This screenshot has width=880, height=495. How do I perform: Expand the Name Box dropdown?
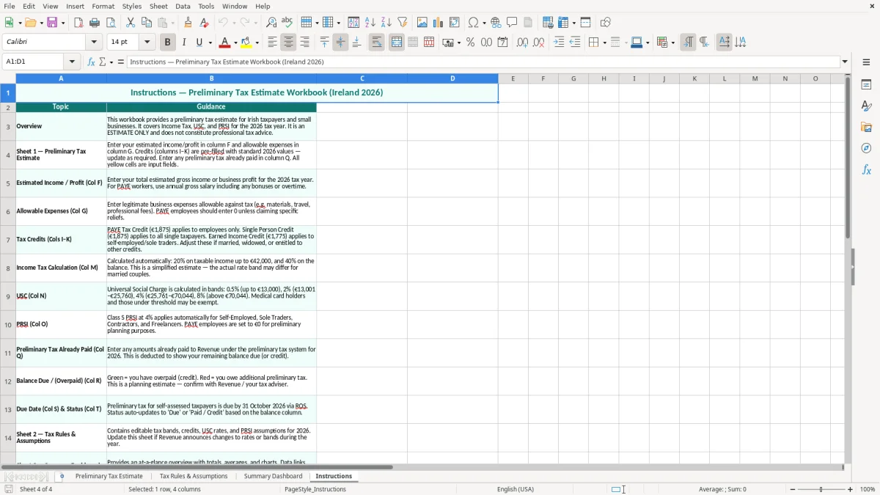click(x=72, y=62)
